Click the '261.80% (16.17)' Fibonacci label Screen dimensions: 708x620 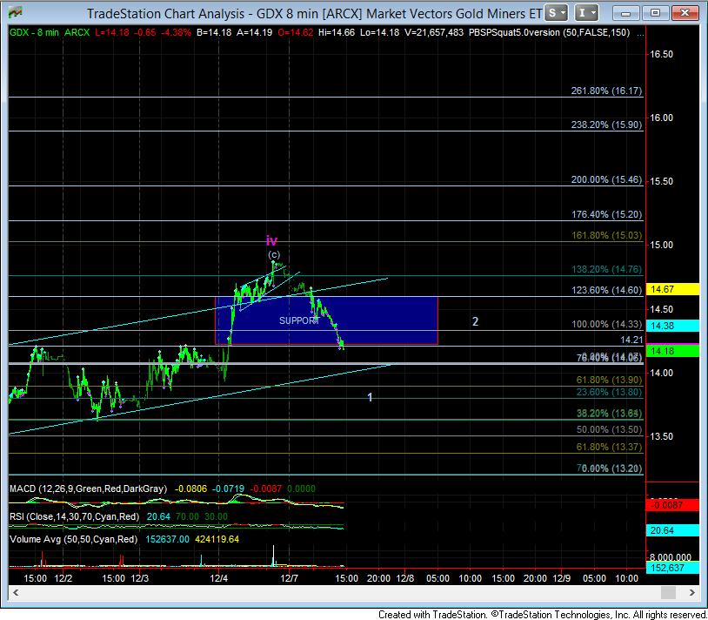[606, 91]
